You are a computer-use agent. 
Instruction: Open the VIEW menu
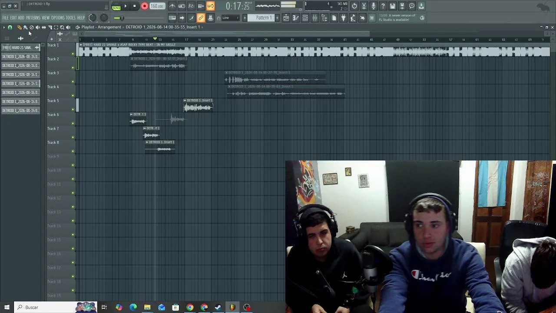[46, 18]
